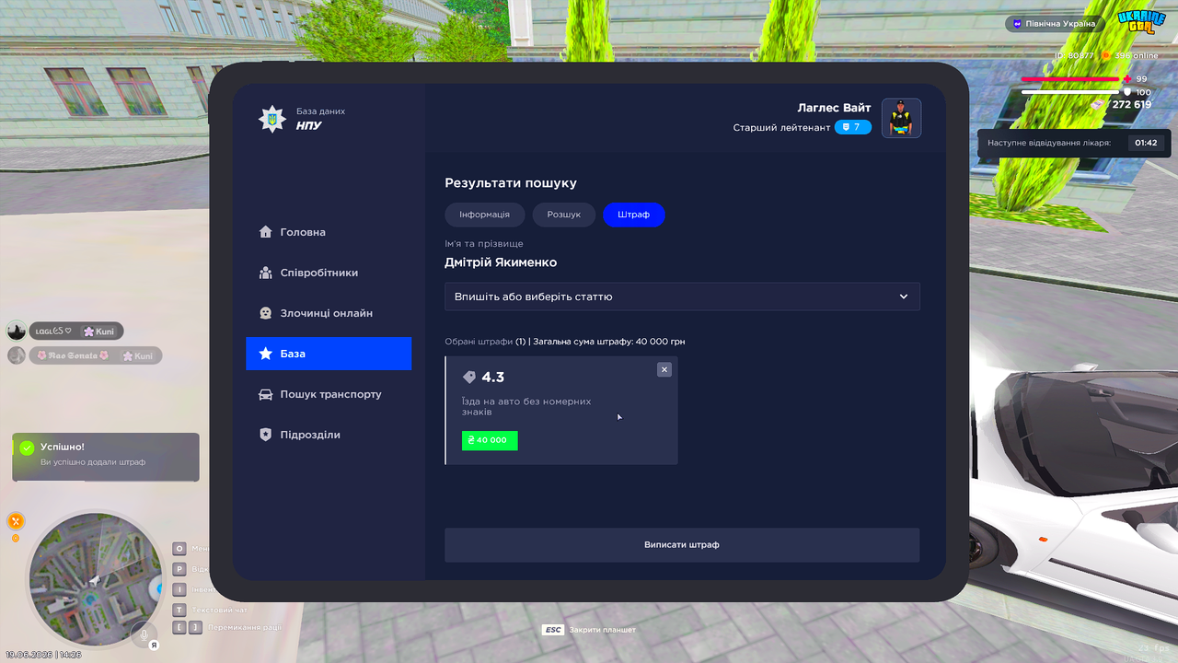Open Злочинці онлайн section
The image size is (1178, 663).
(x=329, y=313)
